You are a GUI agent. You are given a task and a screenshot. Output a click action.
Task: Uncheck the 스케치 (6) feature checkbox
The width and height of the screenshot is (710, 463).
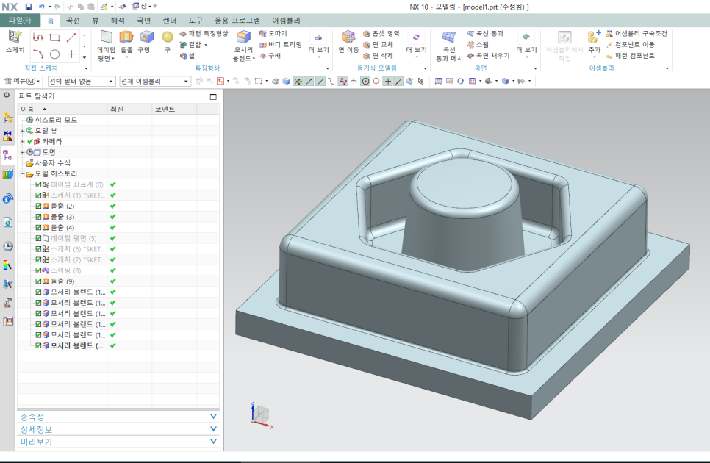click(38, 249)
